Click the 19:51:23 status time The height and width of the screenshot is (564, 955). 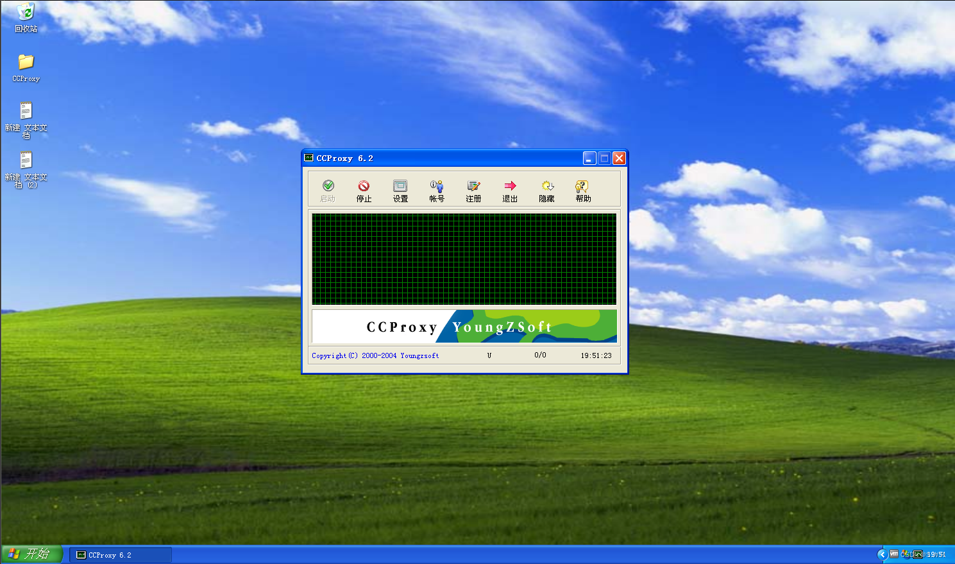coord(596,355)
